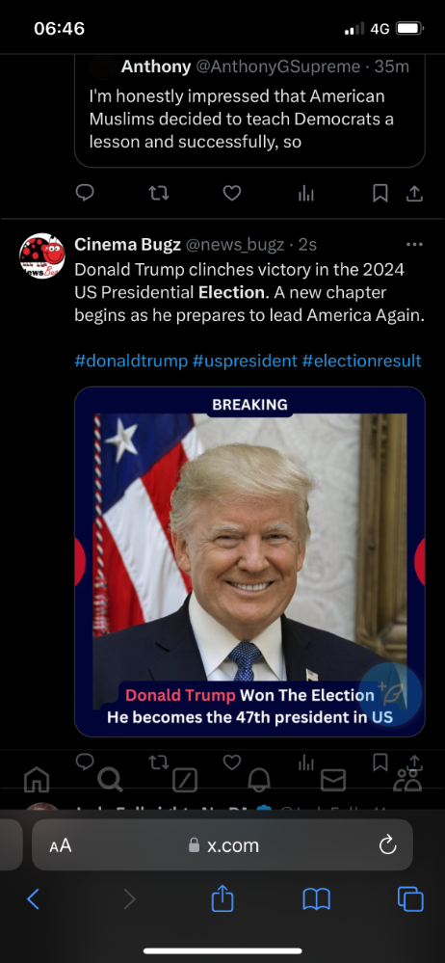This screenshot has width=445, height=963.
Task: Open Cinema Bugz more options menu
Action: (x=415, y=245)
